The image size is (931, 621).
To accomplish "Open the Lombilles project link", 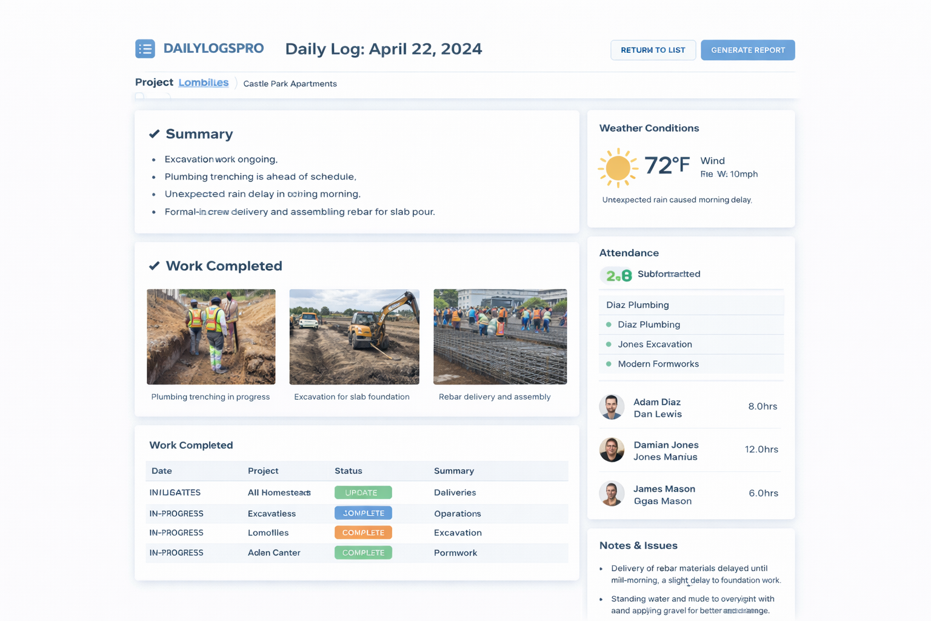I will tap(203, 82).
